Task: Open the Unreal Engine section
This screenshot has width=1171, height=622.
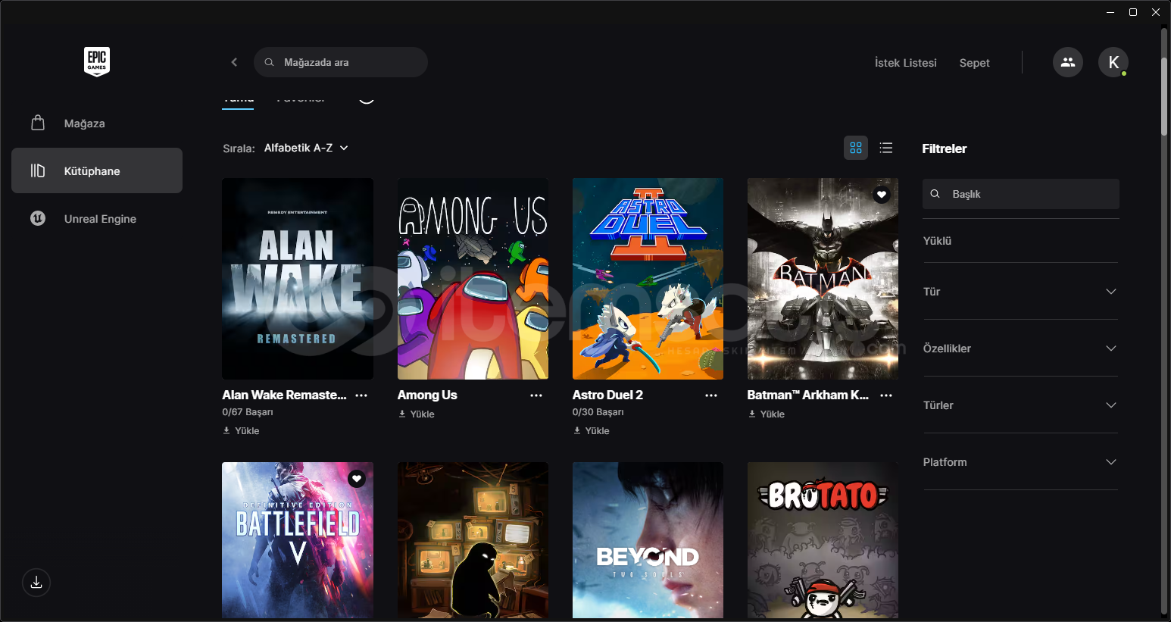Action: (x=97, y=219)
